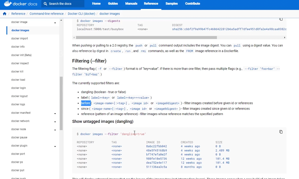Open the Docker CLI (docker) breadcrumb
Viewport: 299px width, 179px height.
point(81,14)
